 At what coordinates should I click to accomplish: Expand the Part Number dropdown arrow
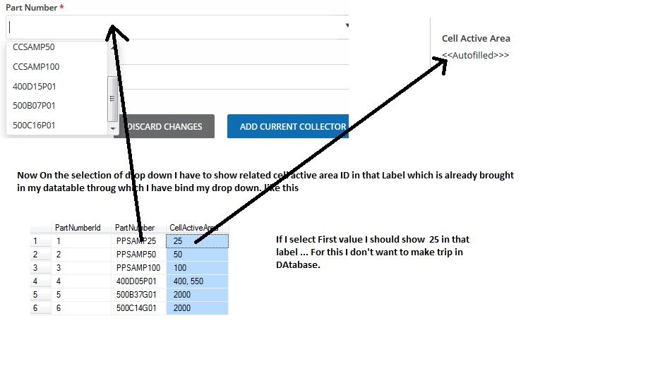click(x=347, y=26)
